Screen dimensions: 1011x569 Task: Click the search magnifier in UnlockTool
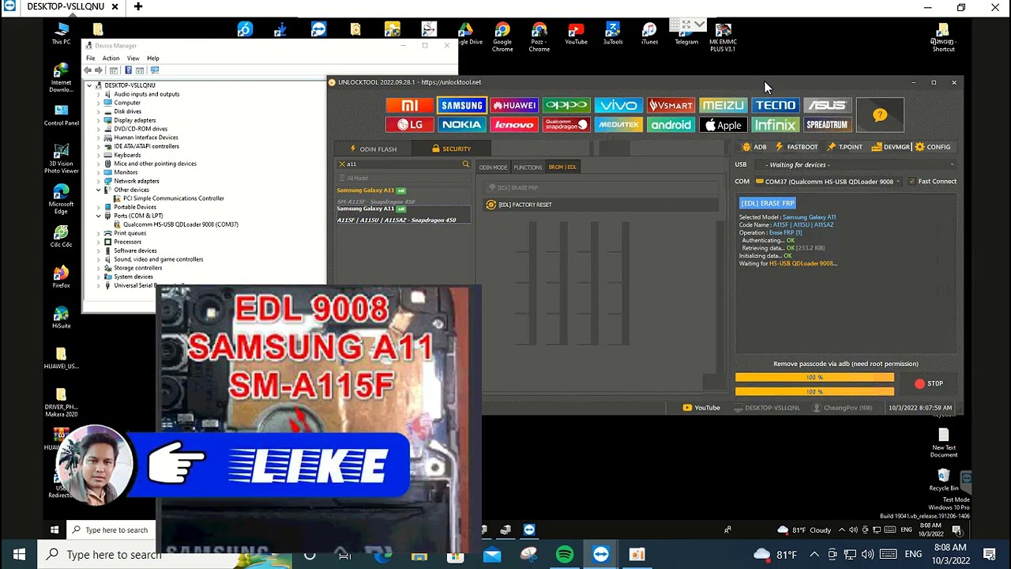pyautogui.click(x=466, y=164)
